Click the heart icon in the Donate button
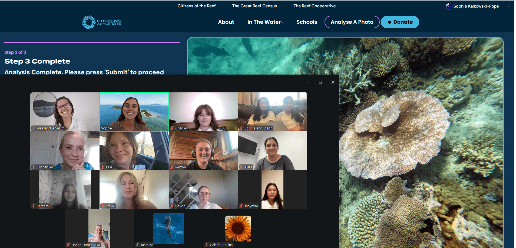Viewport: 516px width, 248px height. pyautogui.click(x=389, y=22)
